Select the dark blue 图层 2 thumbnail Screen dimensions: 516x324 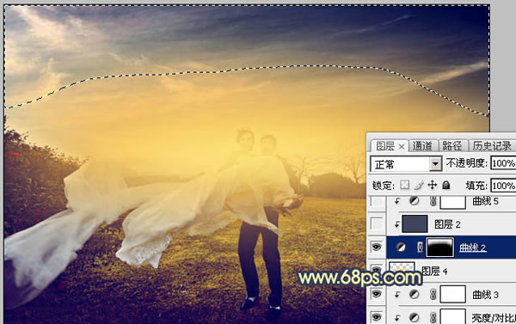point(415,224)
